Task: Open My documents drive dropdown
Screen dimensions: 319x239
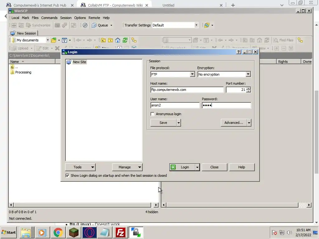Action: tap(48, 40)
